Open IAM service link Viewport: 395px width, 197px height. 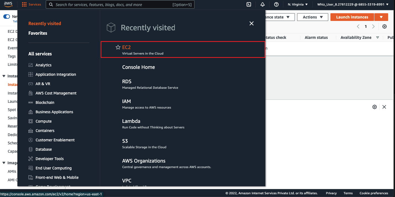click(x=127, y=101)
